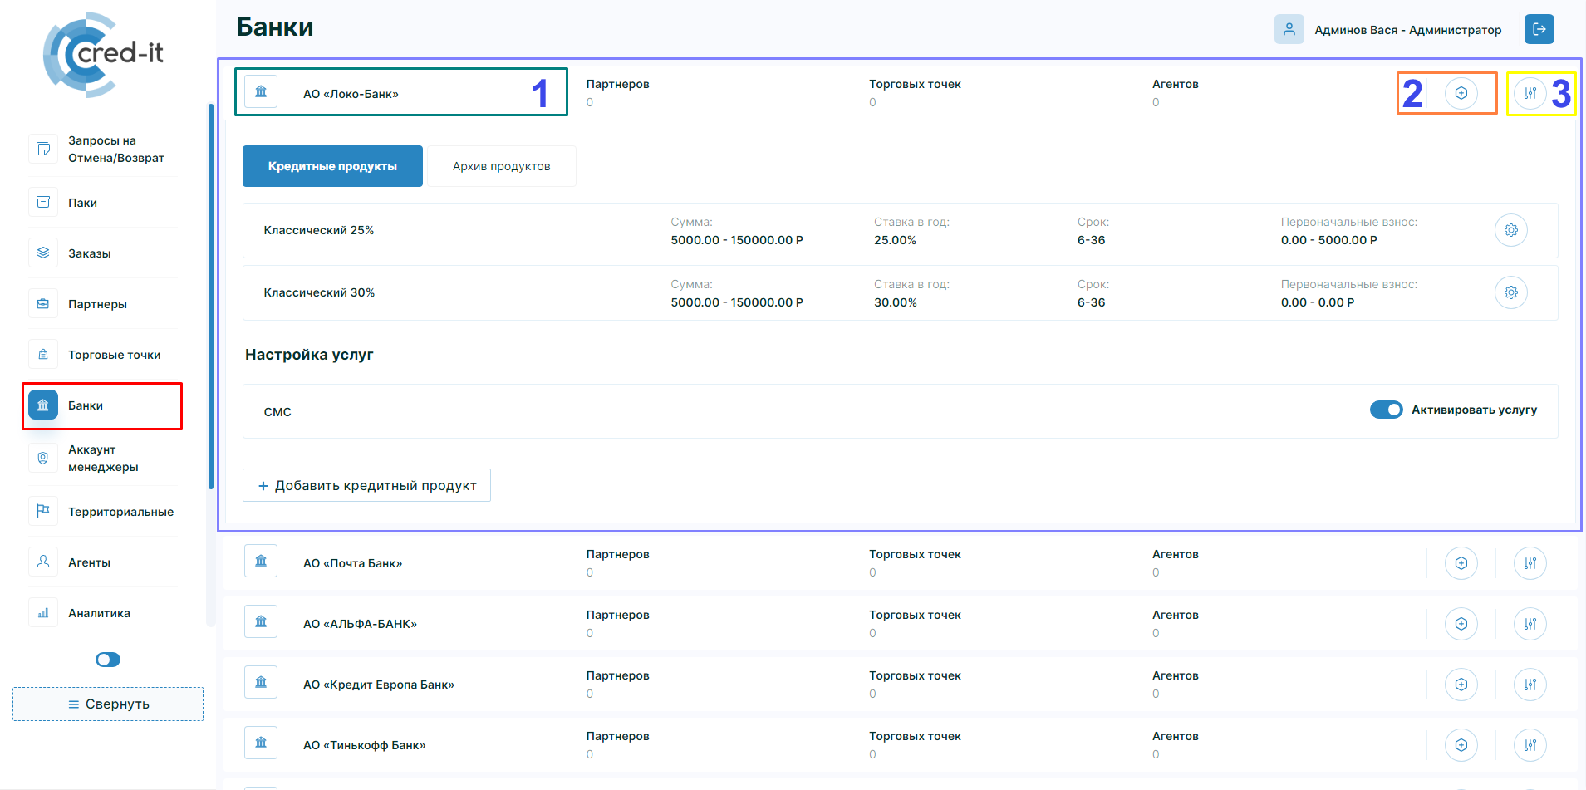Image resolution: width=1586 pixels, height=790 pixels.
Task: Click the sliders settings icon for Локо-Банк
Action: (x=1530, y=93)
